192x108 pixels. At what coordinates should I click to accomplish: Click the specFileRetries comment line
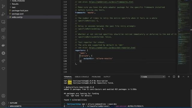click(87, 21)
